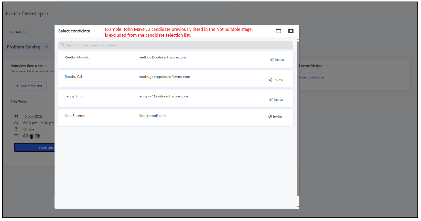
Task: Click paper plane icon for Reethu Gowda
Action: 272,59
